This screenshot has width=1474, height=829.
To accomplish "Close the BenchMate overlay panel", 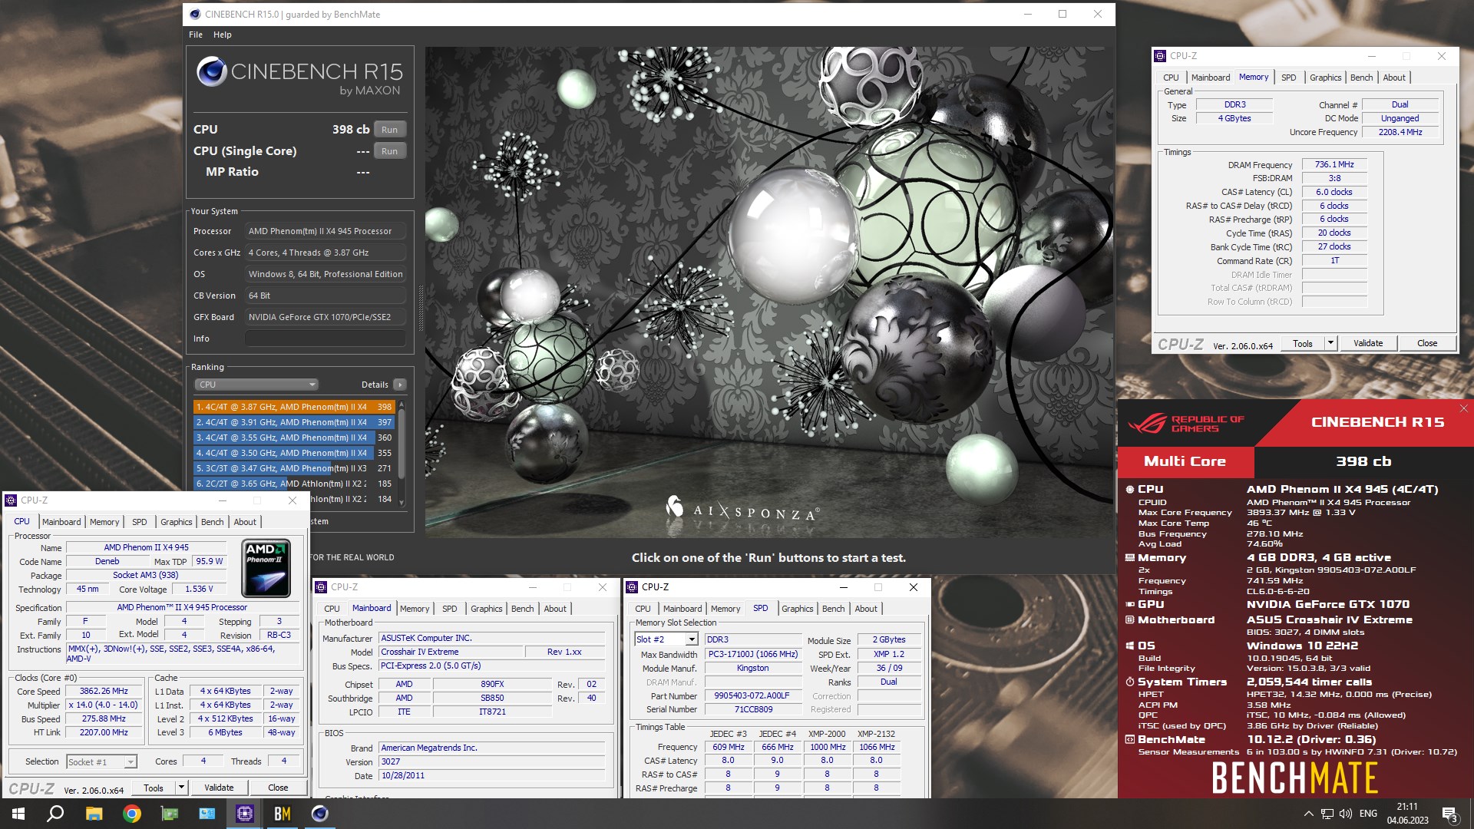I will [x=1463, y=408].
